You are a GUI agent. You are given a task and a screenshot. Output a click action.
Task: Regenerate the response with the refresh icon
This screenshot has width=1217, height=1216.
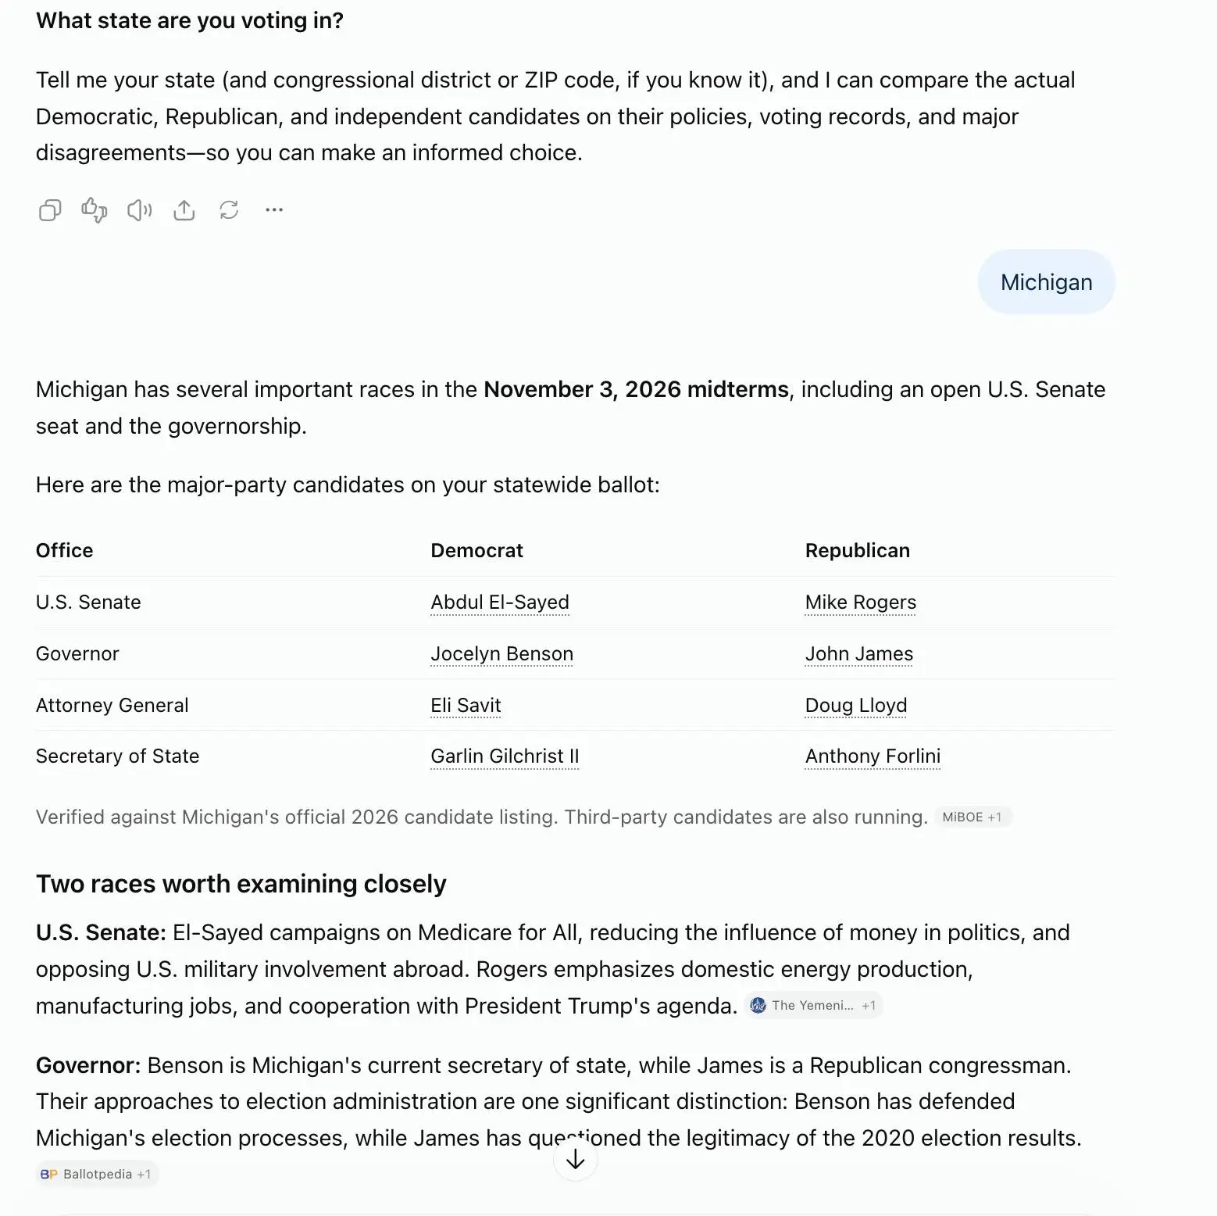click(229, 210)
